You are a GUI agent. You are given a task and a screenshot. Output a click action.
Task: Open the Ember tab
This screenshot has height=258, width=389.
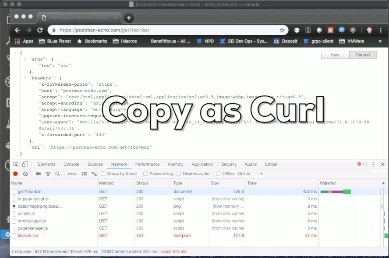coord(271,164)
